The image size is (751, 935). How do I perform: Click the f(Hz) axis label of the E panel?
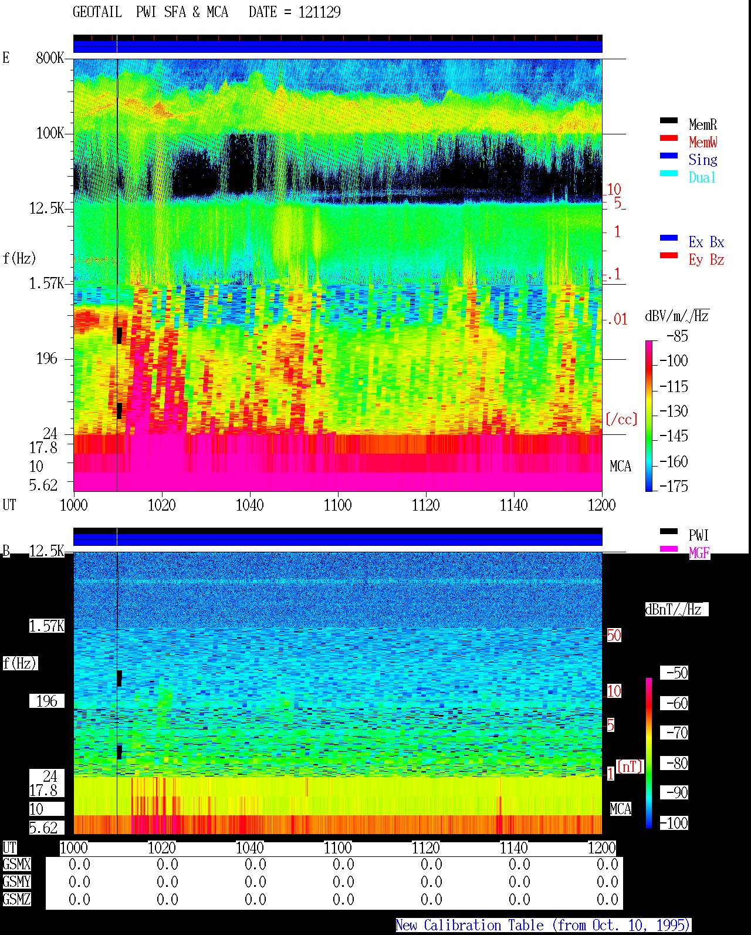pos(19,258)
